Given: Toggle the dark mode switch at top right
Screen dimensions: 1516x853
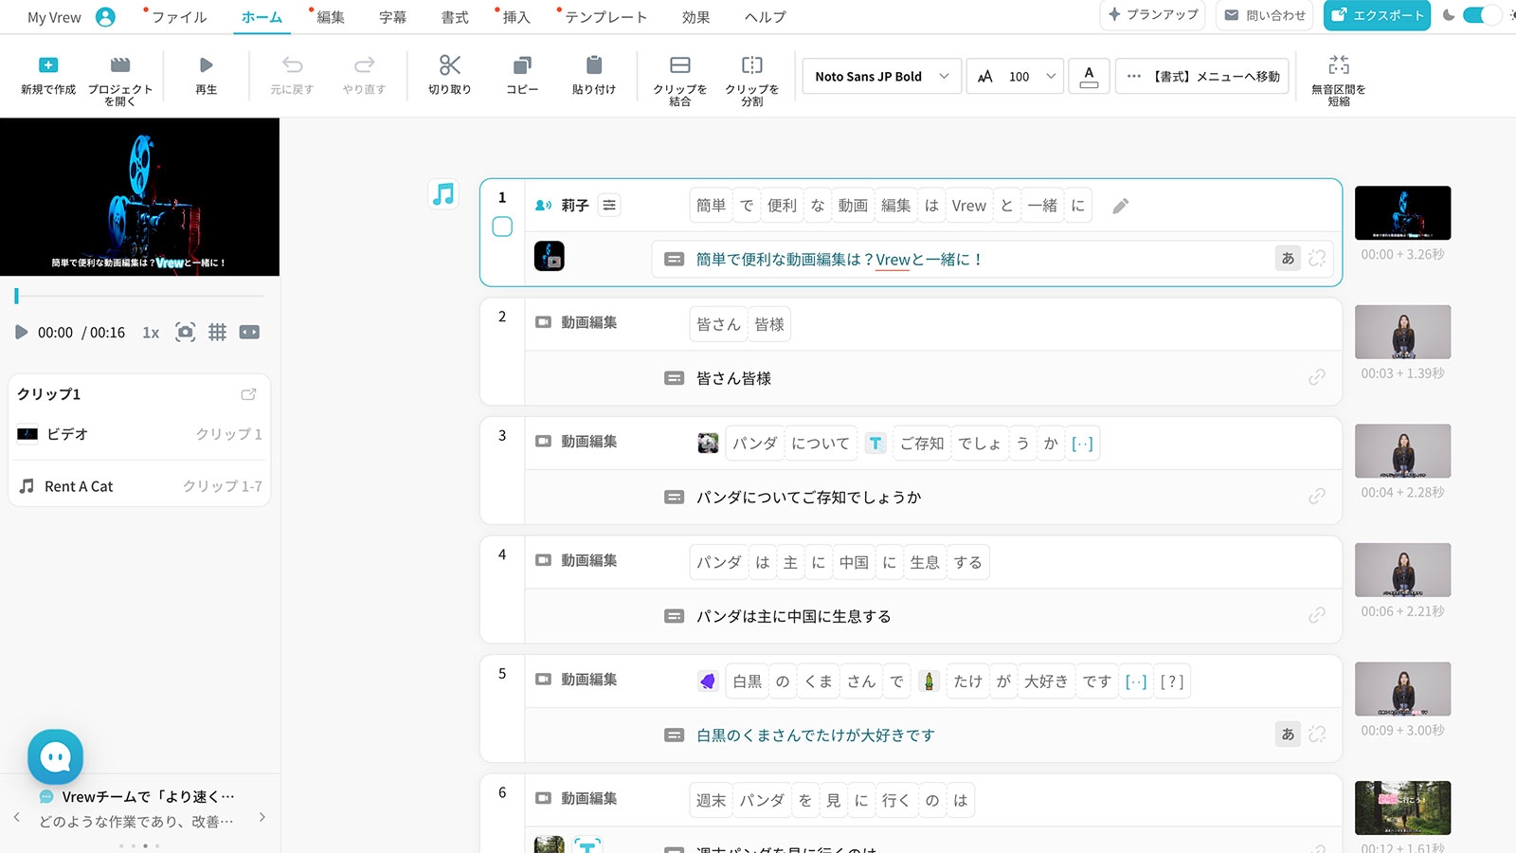Looking at the screenshot, I should tap(1481, 15).
